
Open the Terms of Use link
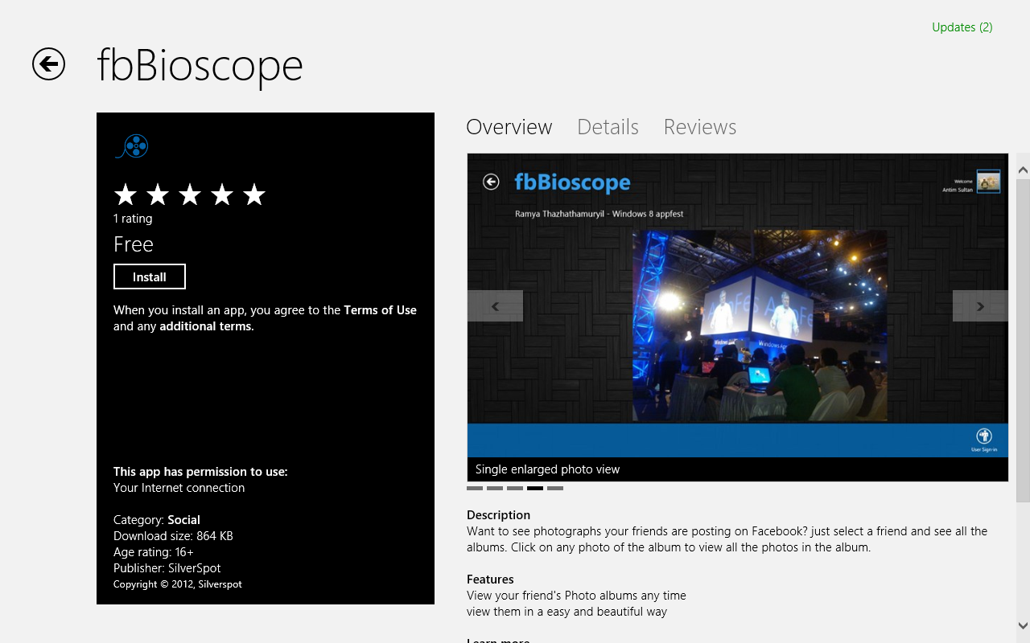pyautogui.click(x=380, y=310)
